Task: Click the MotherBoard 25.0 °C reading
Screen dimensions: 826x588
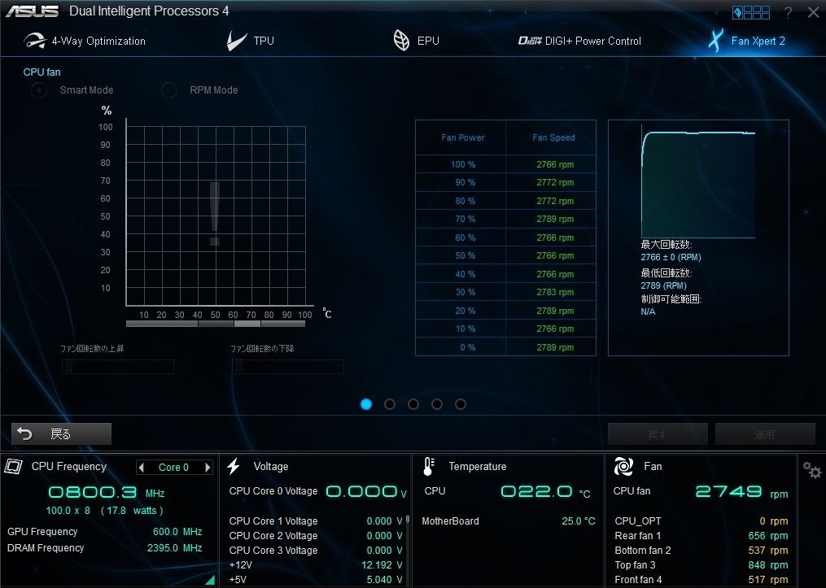Action: tap(578, 521)
